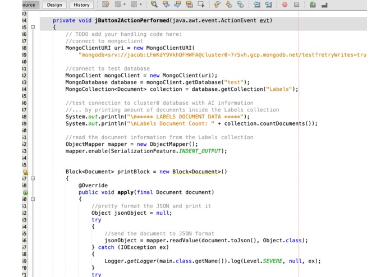Image resolution: width=390 pixels, height=277 pixels.
Task: Click underlined Block<Document>() constructor
Action: (x=200, y=172)
